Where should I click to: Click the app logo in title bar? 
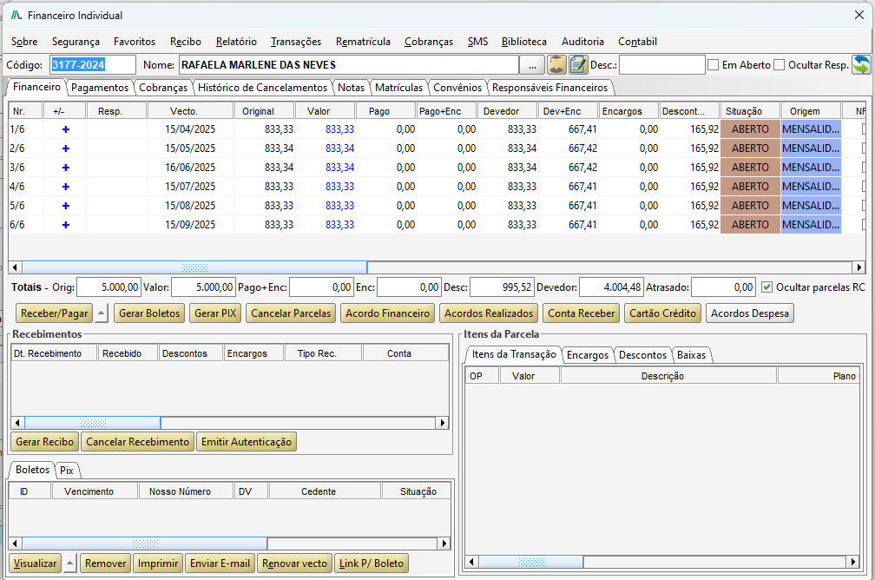(16, 15)
